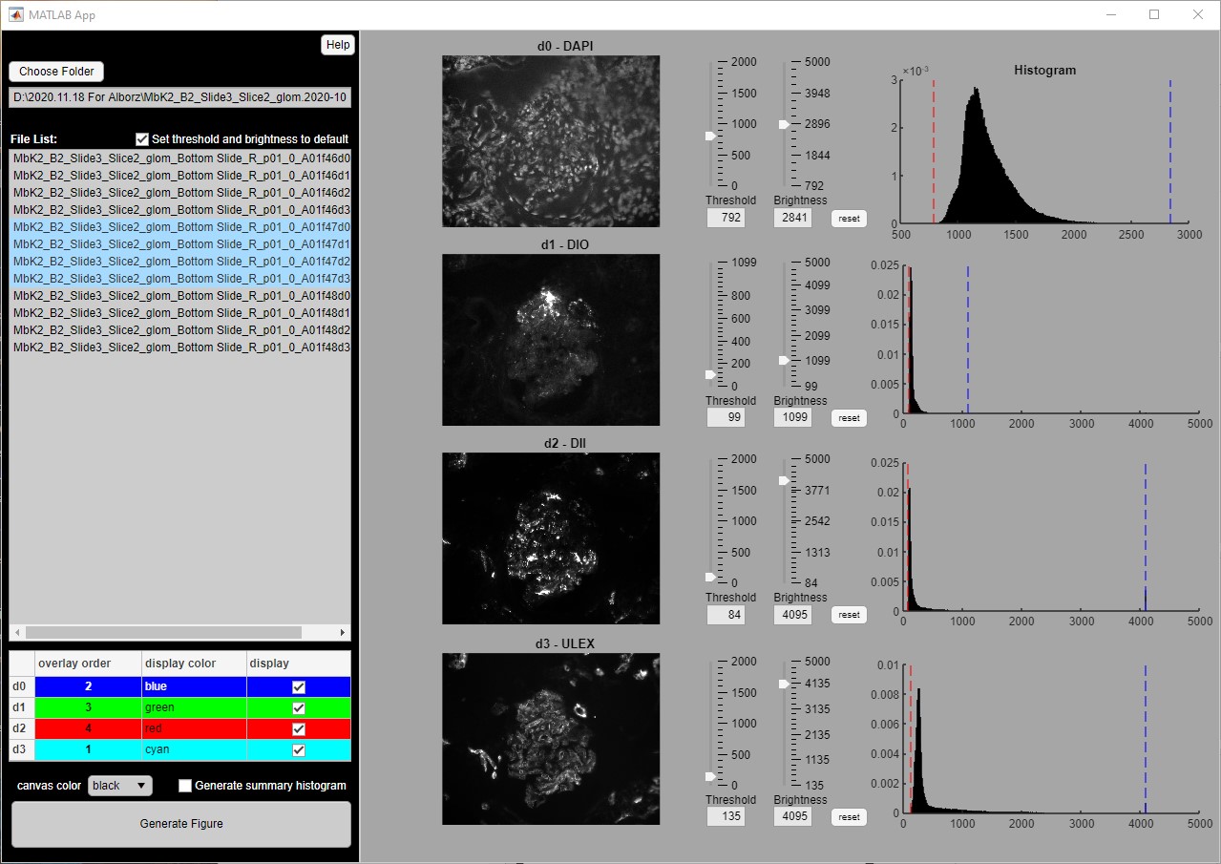
Task: Click the d1 - DIO image thumbnail
Action: click(551, 340)
